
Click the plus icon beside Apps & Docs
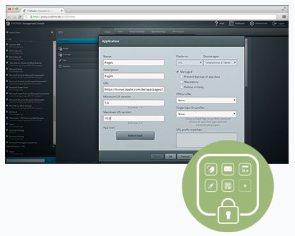(52, 33)
